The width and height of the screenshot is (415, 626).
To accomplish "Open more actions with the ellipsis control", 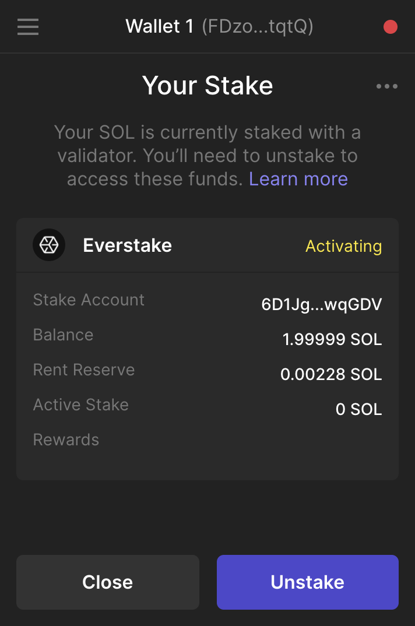I will [x=386, y=86].
